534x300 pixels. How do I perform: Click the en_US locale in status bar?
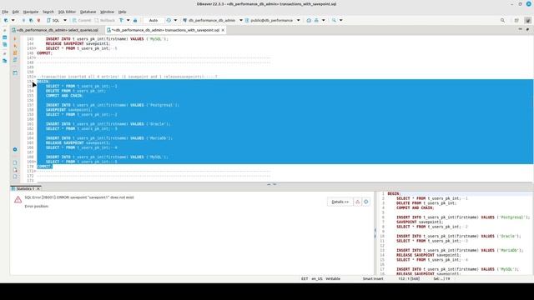[317, 278]
